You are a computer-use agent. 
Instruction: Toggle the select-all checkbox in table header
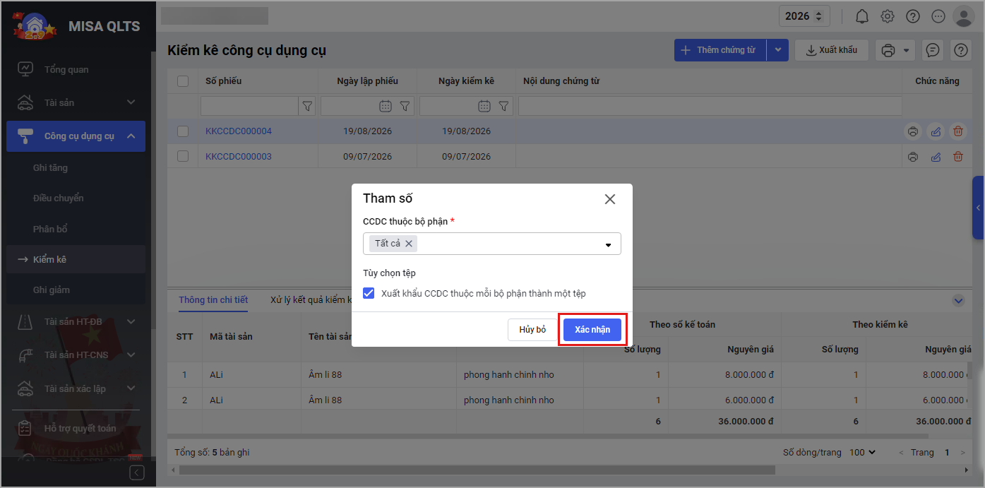183,81
